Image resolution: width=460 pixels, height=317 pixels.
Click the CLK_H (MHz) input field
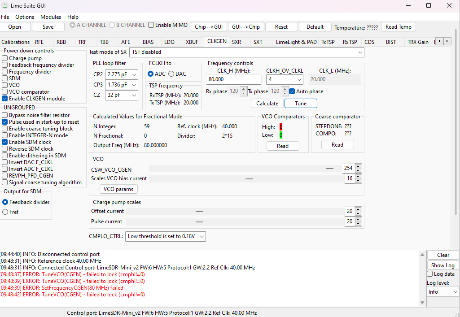click(233, 79)
